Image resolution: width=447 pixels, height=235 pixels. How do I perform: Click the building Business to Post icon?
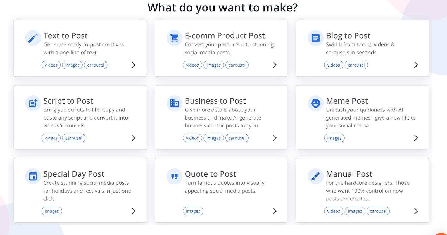174,103
